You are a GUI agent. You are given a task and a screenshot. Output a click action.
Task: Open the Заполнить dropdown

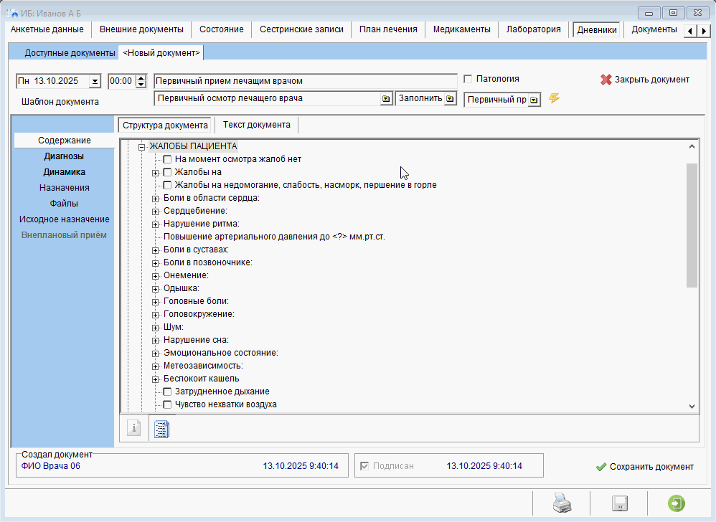point(450,99)
